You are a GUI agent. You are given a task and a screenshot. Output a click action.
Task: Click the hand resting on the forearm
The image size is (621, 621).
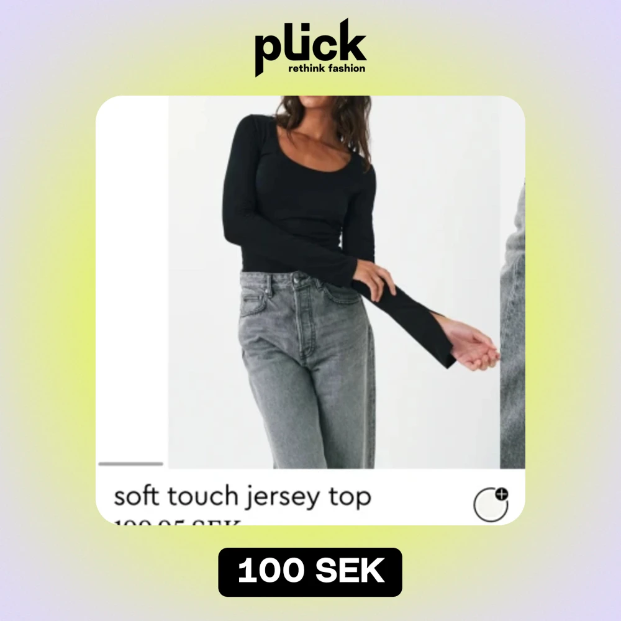tap(374, 278)
